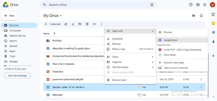Choose Preview in Open with submenu

point(182,32)
